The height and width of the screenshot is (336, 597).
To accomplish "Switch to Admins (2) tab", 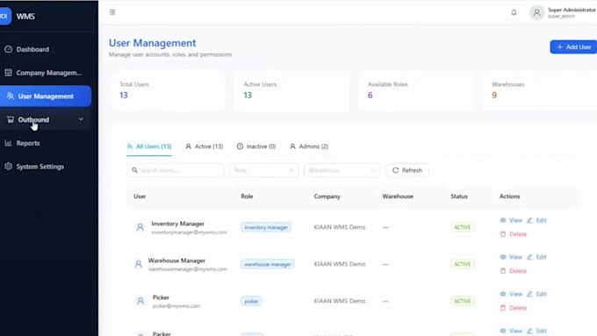I will [309, 147].
